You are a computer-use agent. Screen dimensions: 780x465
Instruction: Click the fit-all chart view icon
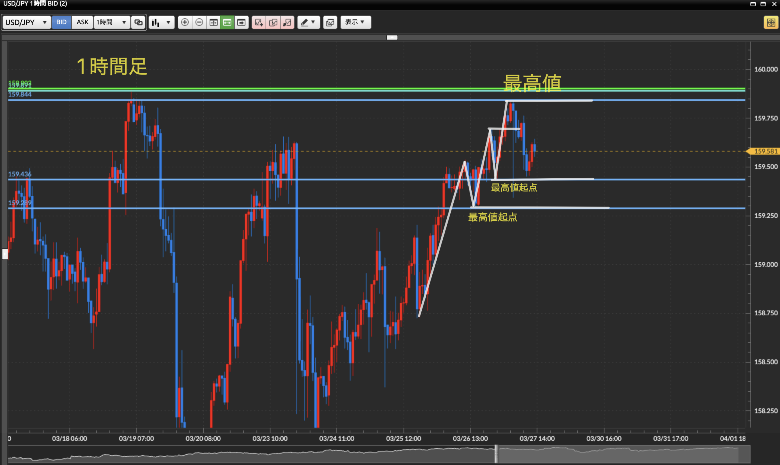tap(213, 22)
